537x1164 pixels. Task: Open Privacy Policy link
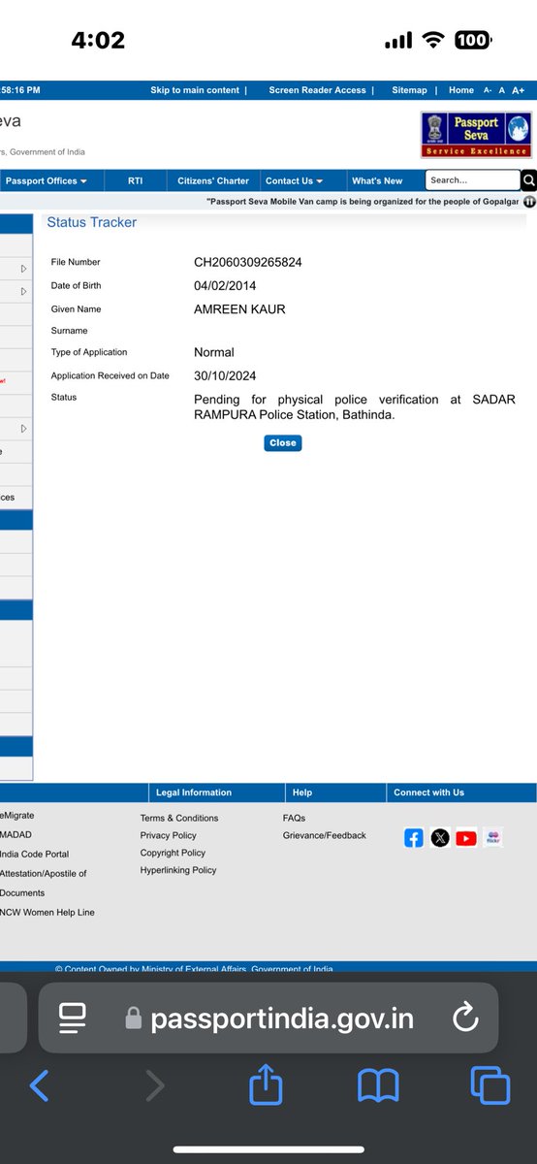point(169,835)
